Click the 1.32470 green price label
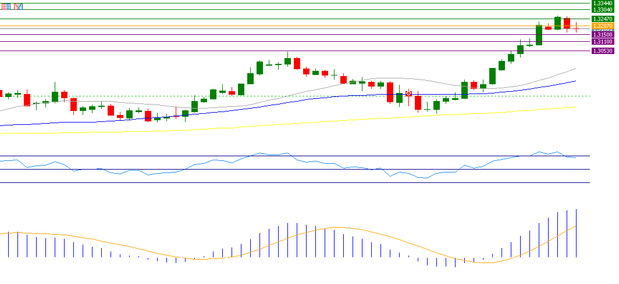The height and width of the screenshot is (284, 619). 602,19
